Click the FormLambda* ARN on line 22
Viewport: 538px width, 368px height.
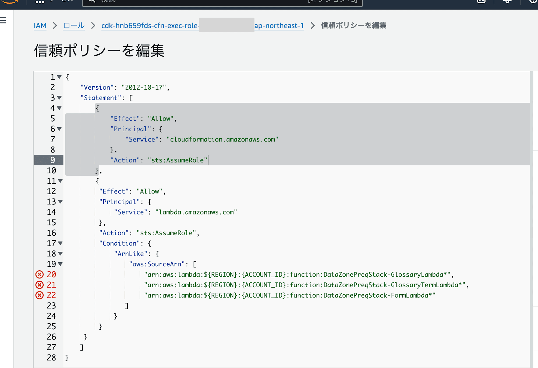click(290, 295)
